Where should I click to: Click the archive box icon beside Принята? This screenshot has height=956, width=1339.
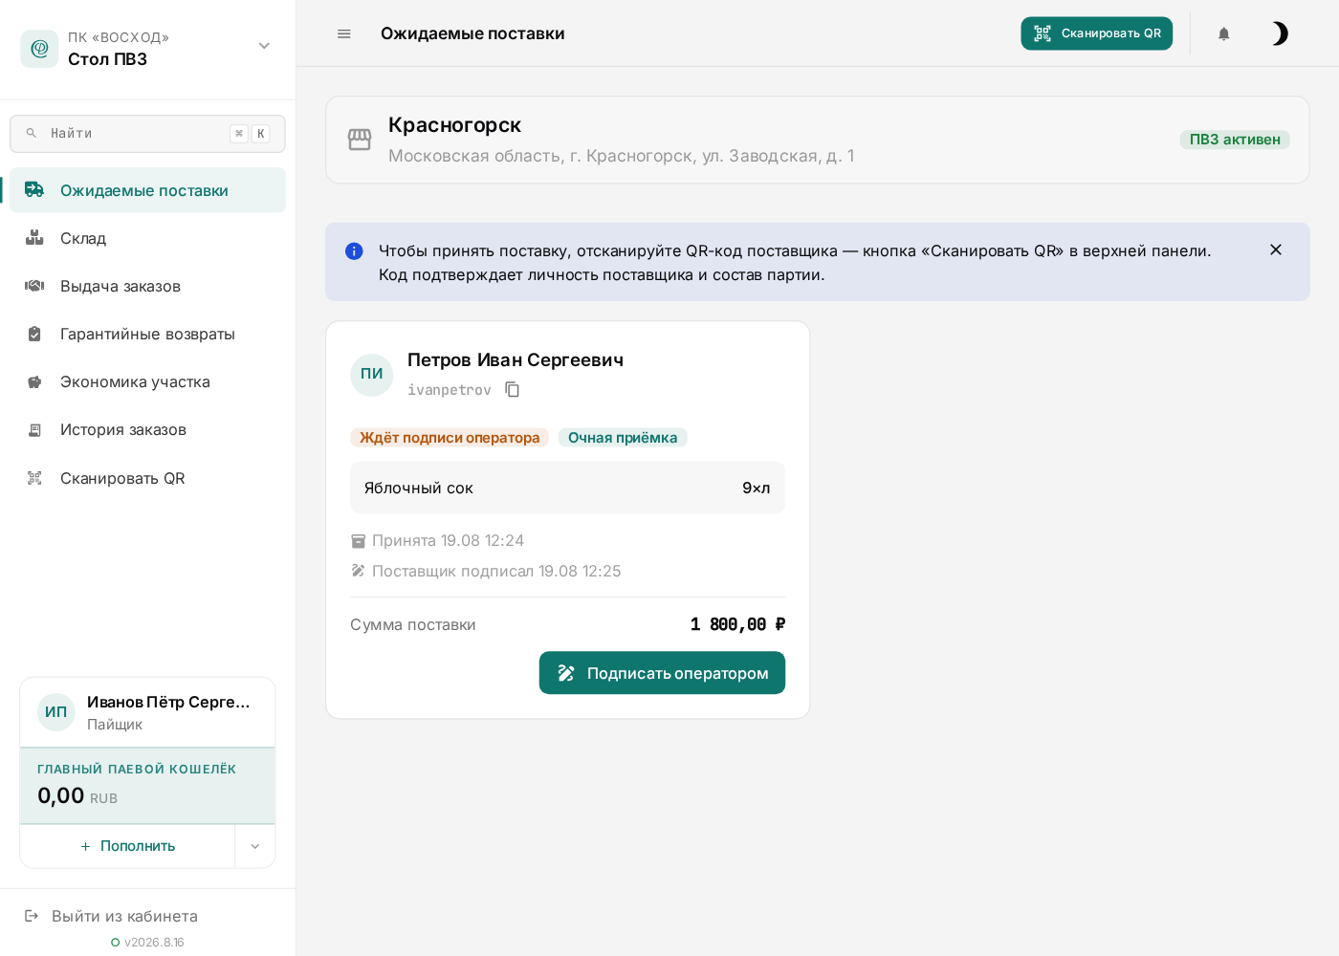click(359, 541)
